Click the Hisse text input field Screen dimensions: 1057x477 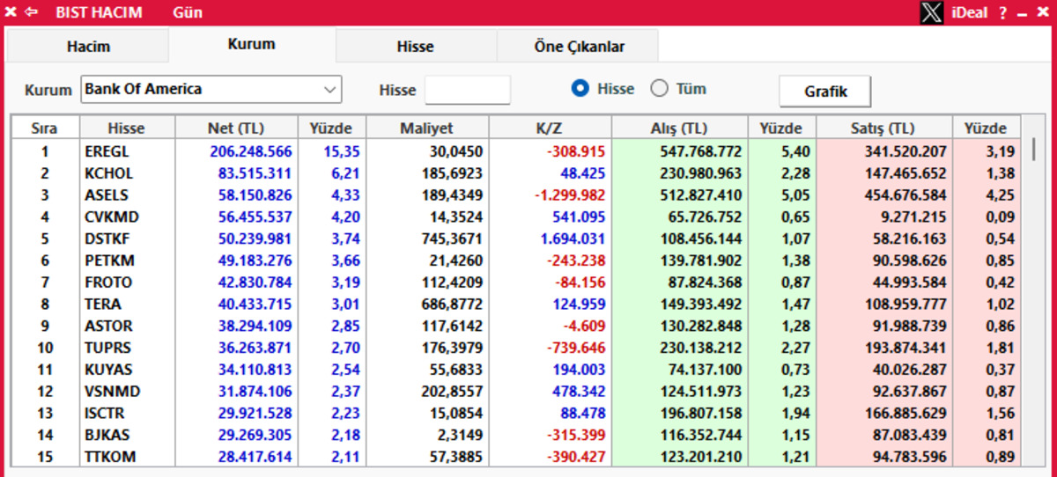pyautogui.click(x=468, y=90)
